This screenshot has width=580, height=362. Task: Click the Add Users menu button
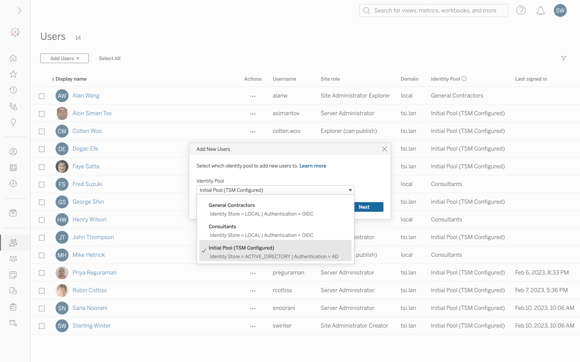coord(64,58)
